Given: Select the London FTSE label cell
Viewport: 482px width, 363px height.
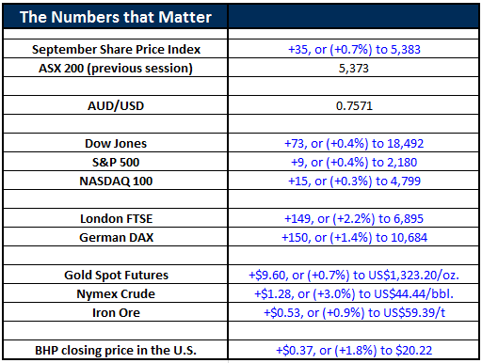Looking at the screenshot, I should [x=116, y=218].
